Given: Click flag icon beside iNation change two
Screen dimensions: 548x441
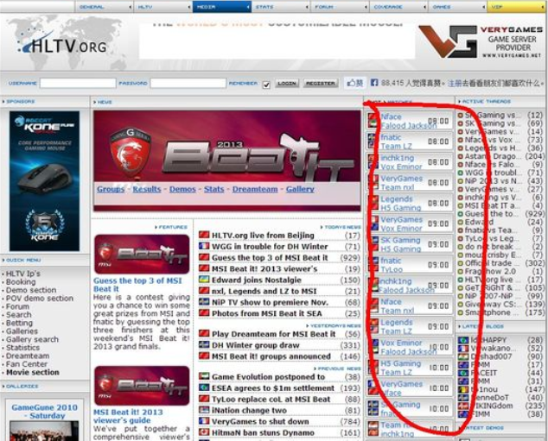Looking at the screenshot, I should click(204, 410).
